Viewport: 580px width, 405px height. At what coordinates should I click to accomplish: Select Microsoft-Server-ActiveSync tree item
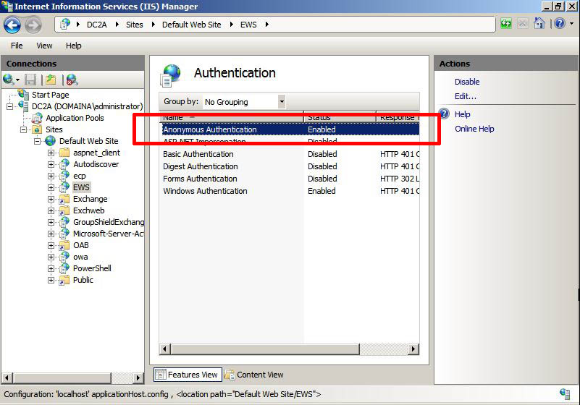tap(109, 234)
